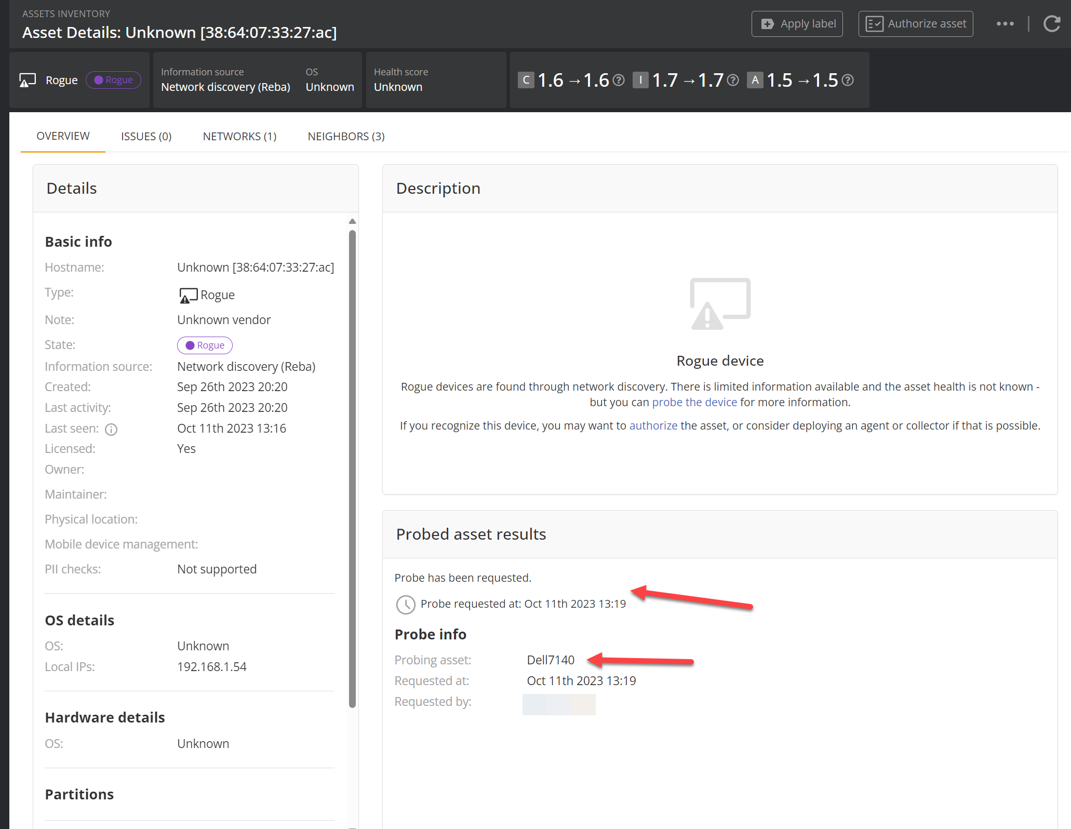Open the three-dots more actions menu

[1005, 24]
